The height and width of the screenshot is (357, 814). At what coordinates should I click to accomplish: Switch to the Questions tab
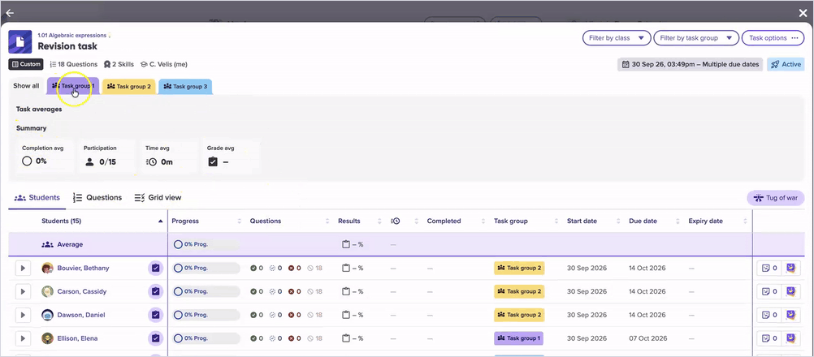click(97, 197)
